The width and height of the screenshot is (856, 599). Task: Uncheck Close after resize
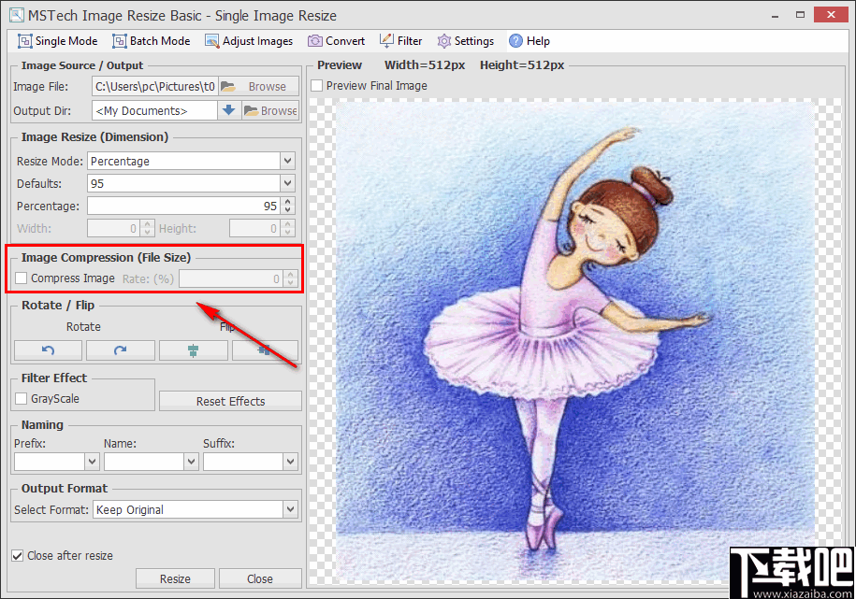(x=16, y=554)
